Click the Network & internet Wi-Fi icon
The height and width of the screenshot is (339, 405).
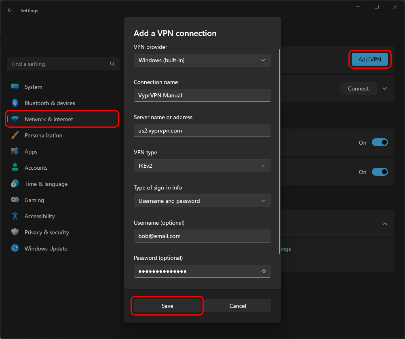15,119
